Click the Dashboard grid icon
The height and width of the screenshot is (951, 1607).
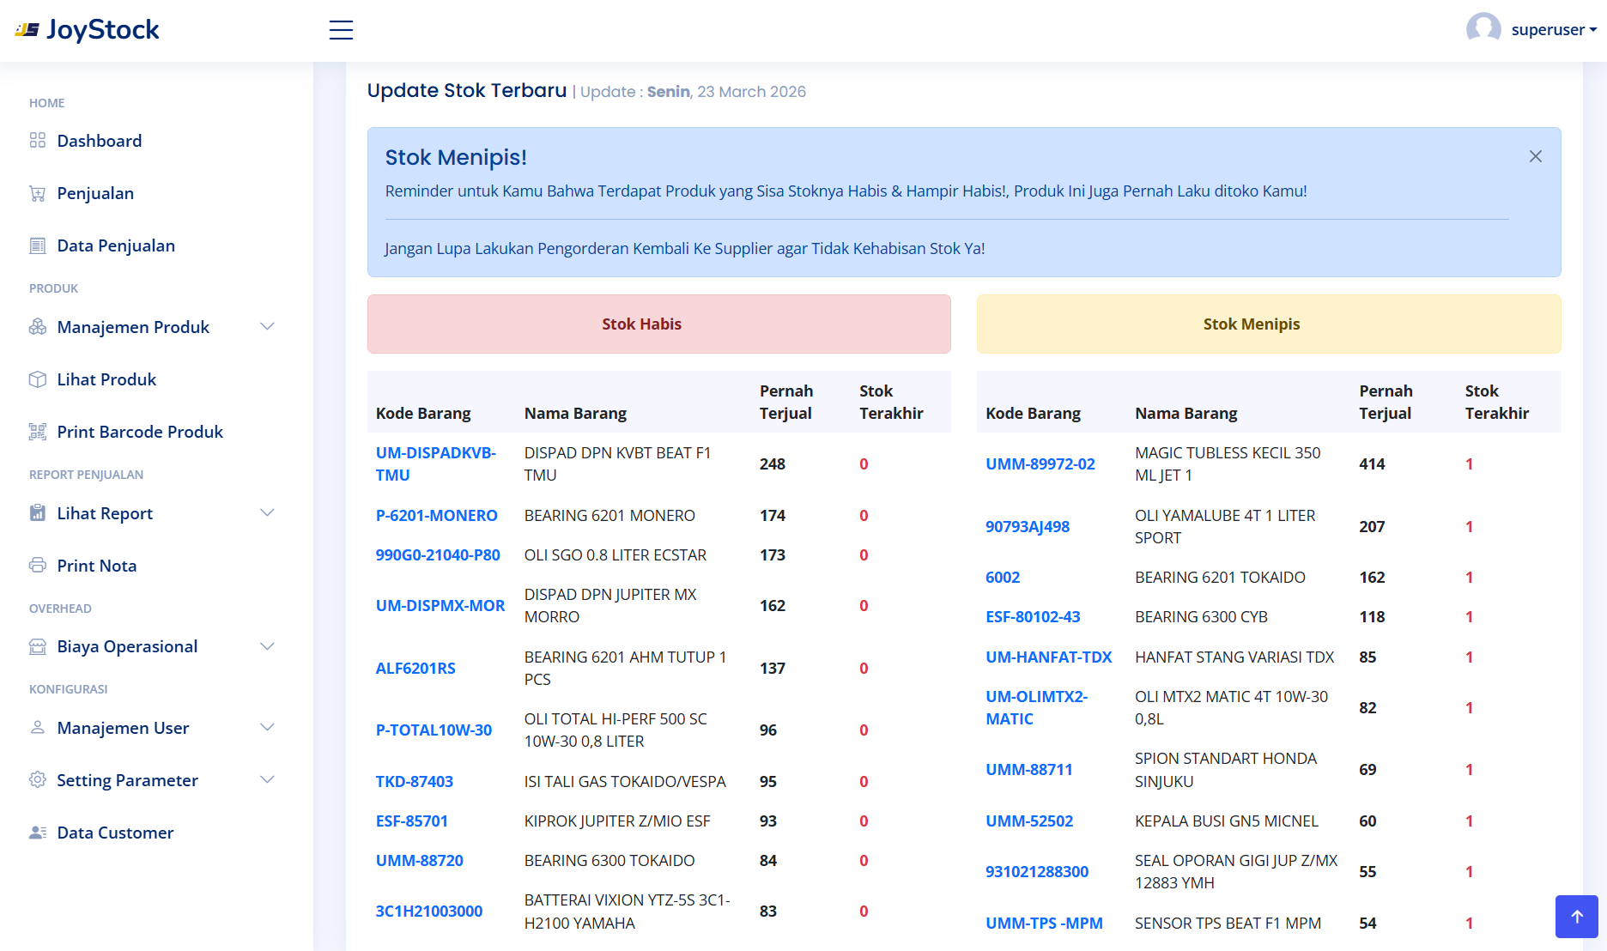[37, 140]
